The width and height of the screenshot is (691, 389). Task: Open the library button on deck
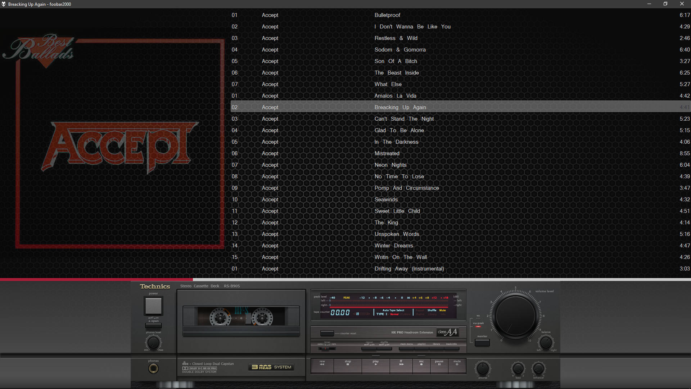pos(437,349)
